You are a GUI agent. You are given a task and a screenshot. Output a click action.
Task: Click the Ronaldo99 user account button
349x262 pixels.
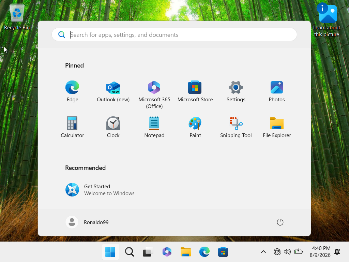click(x=87, y=222)
